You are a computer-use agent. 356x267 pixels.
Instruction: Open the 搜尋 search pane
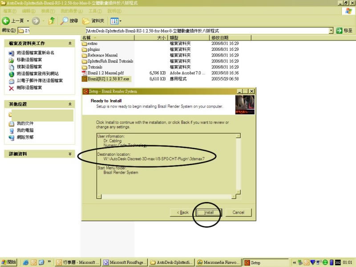[69, 21]
